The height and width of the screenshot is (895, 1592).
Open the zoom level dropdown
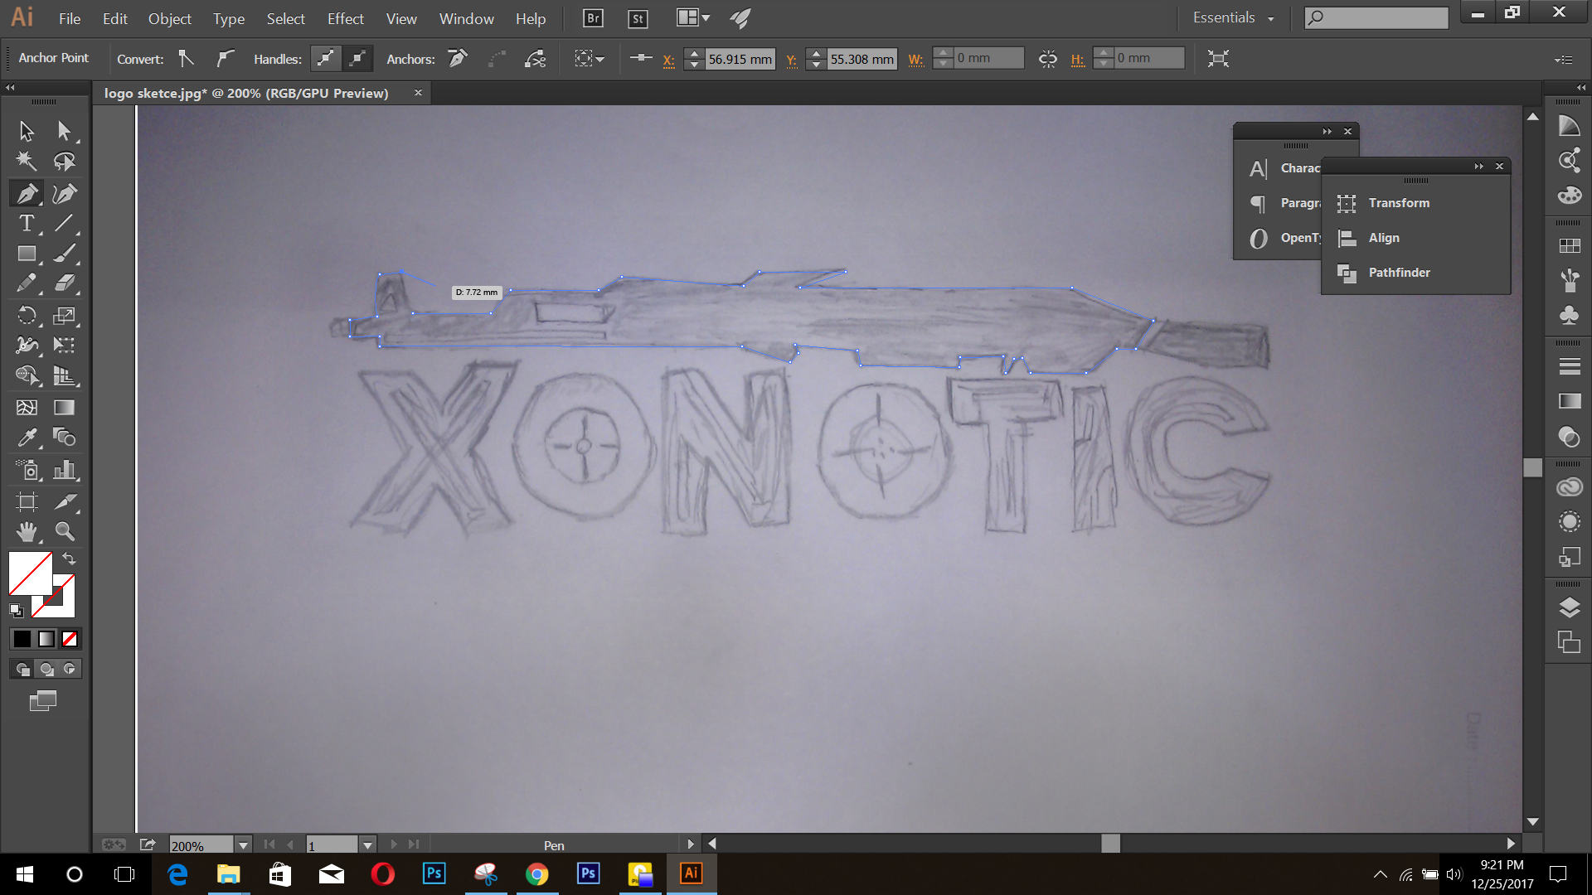(243, 845)
